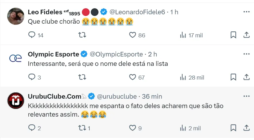Click @urubuclube handle link
Screen dimensions: 254x140
pos(117,96)
